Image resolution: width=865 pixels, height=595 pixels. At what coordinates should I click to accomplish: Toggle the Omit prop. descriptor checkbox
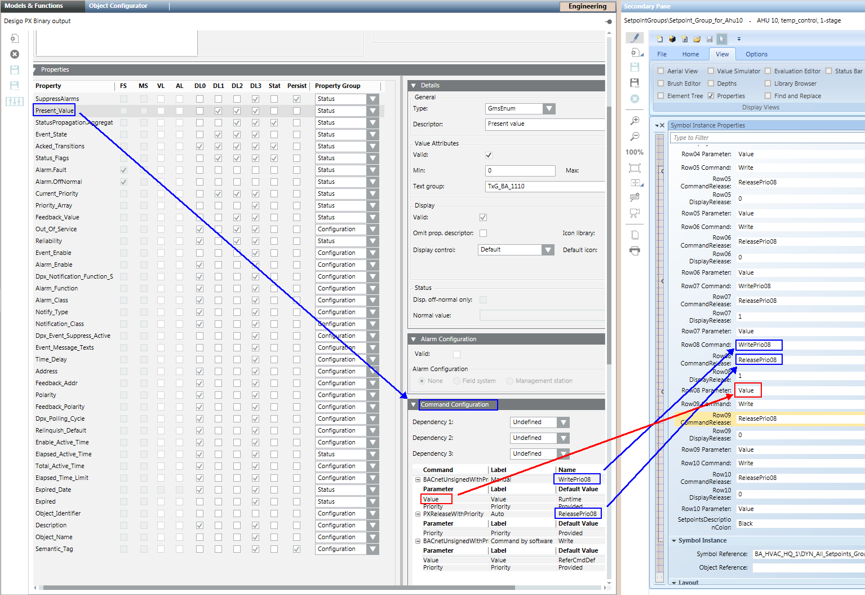(483, 233)
